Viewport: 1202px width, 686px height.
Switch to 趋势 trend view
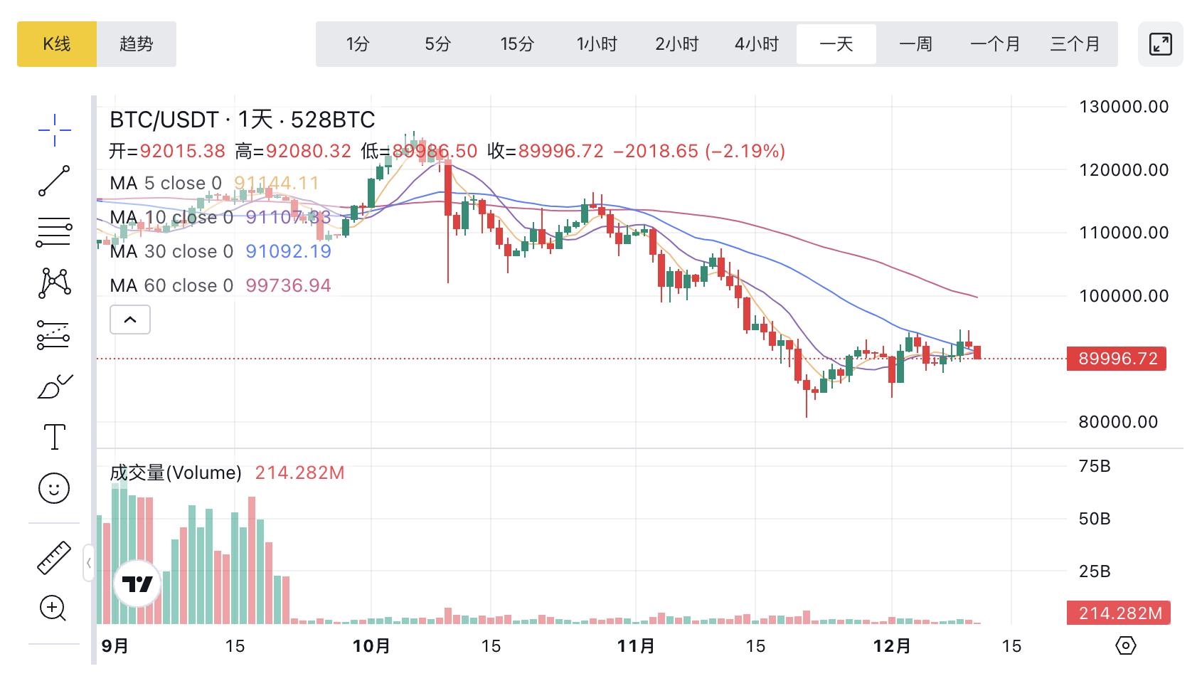137,44
